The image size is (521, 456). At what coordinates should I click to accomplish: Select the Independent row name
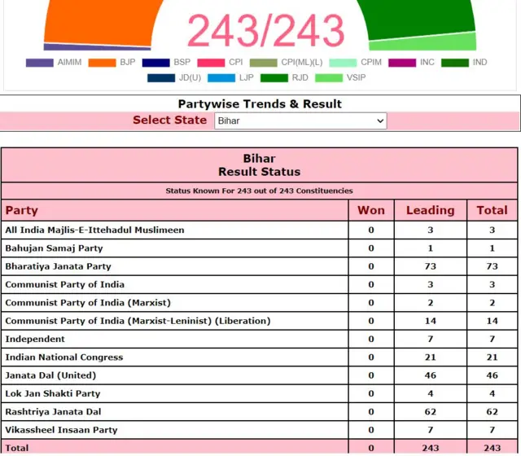point(35,339)
